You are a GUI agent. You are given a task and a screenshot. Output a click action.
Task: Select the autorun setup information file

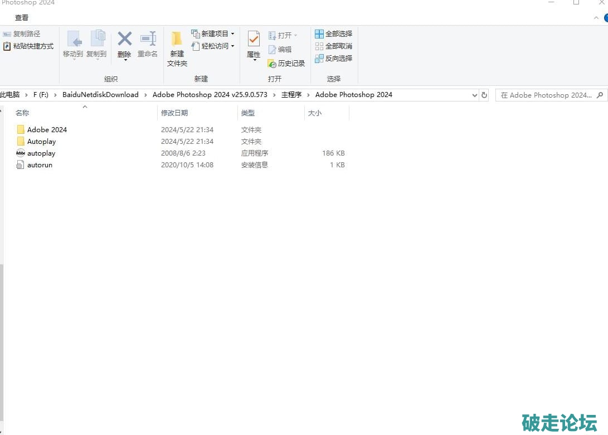[39, 165]
